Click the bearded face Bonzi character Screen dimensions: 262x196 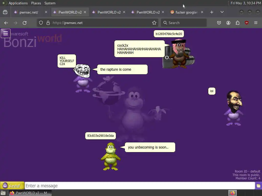(234, 108)
